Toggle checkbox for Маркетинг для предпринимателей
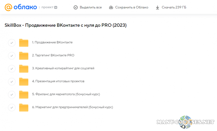This screenshot has height=131, width=217. coord(12,108)
